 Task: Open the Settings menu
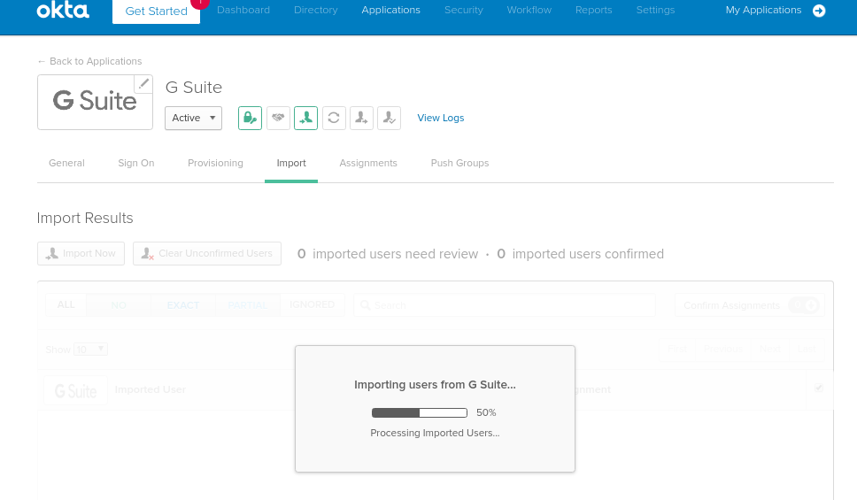click(x=655, y=10)
